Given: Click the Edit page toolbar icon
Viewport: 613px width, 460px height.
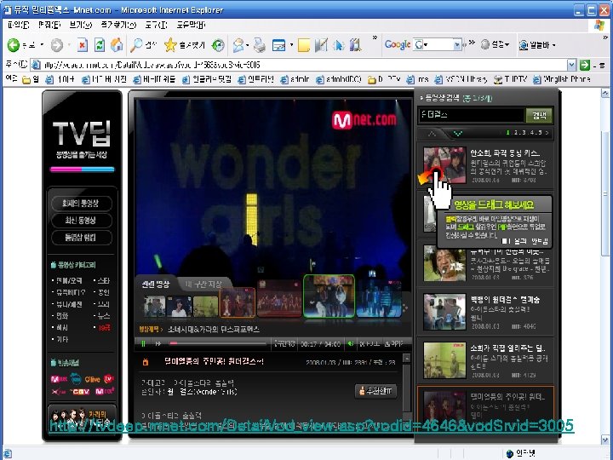Looking at the screenshot, I should (x=279, y=46).
